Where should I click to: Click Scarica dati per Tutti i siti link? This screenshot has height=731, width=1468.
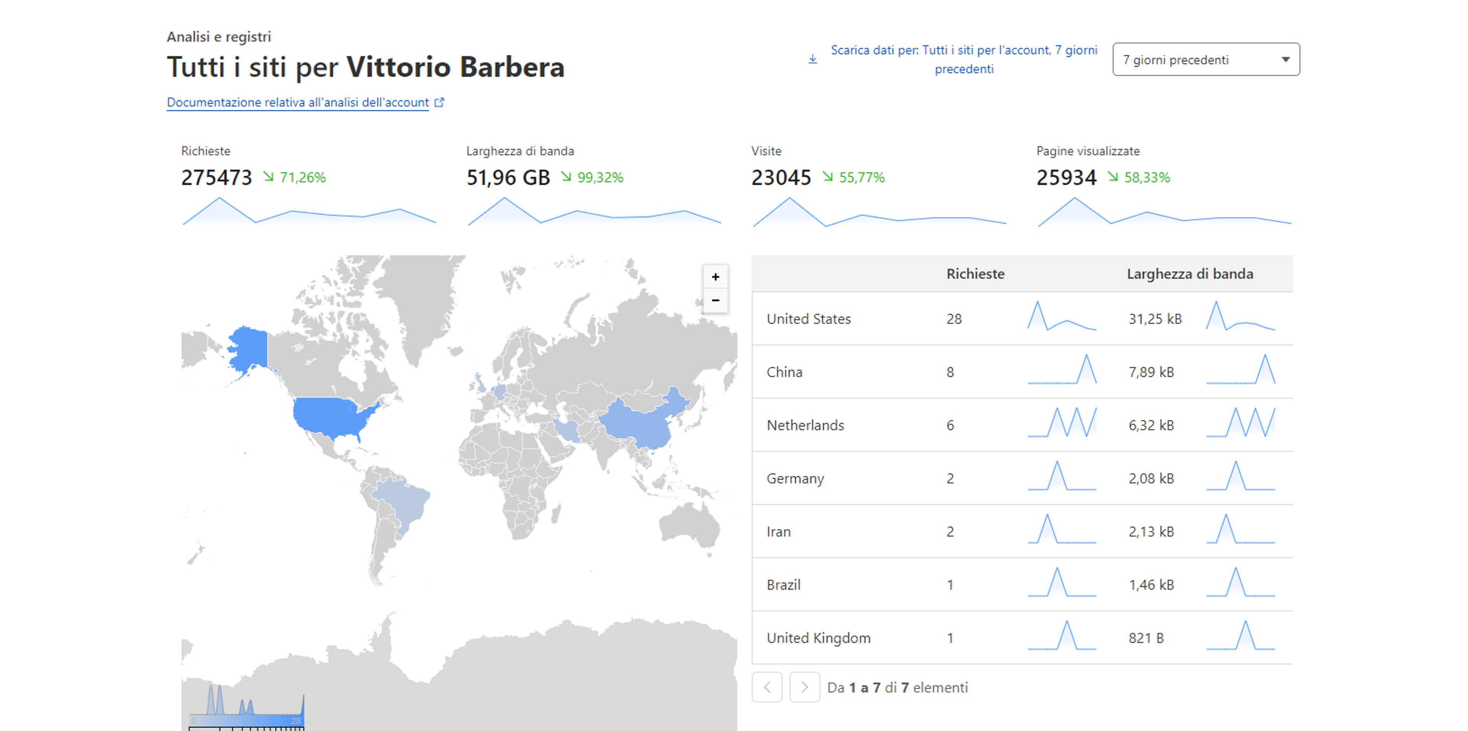964,59
